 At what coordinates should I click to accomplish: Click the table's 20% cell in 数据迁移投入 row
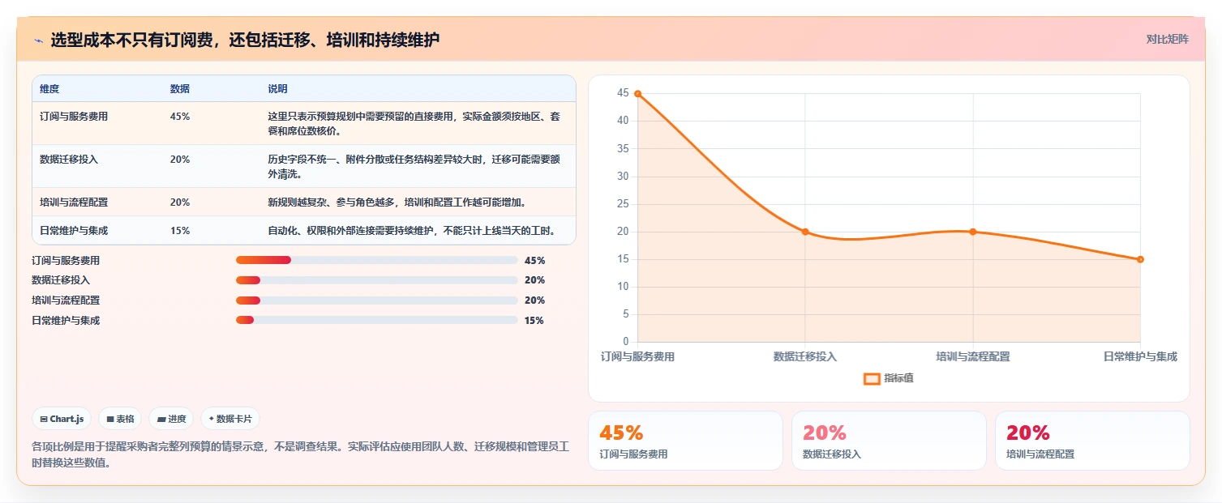click(180, 159)
